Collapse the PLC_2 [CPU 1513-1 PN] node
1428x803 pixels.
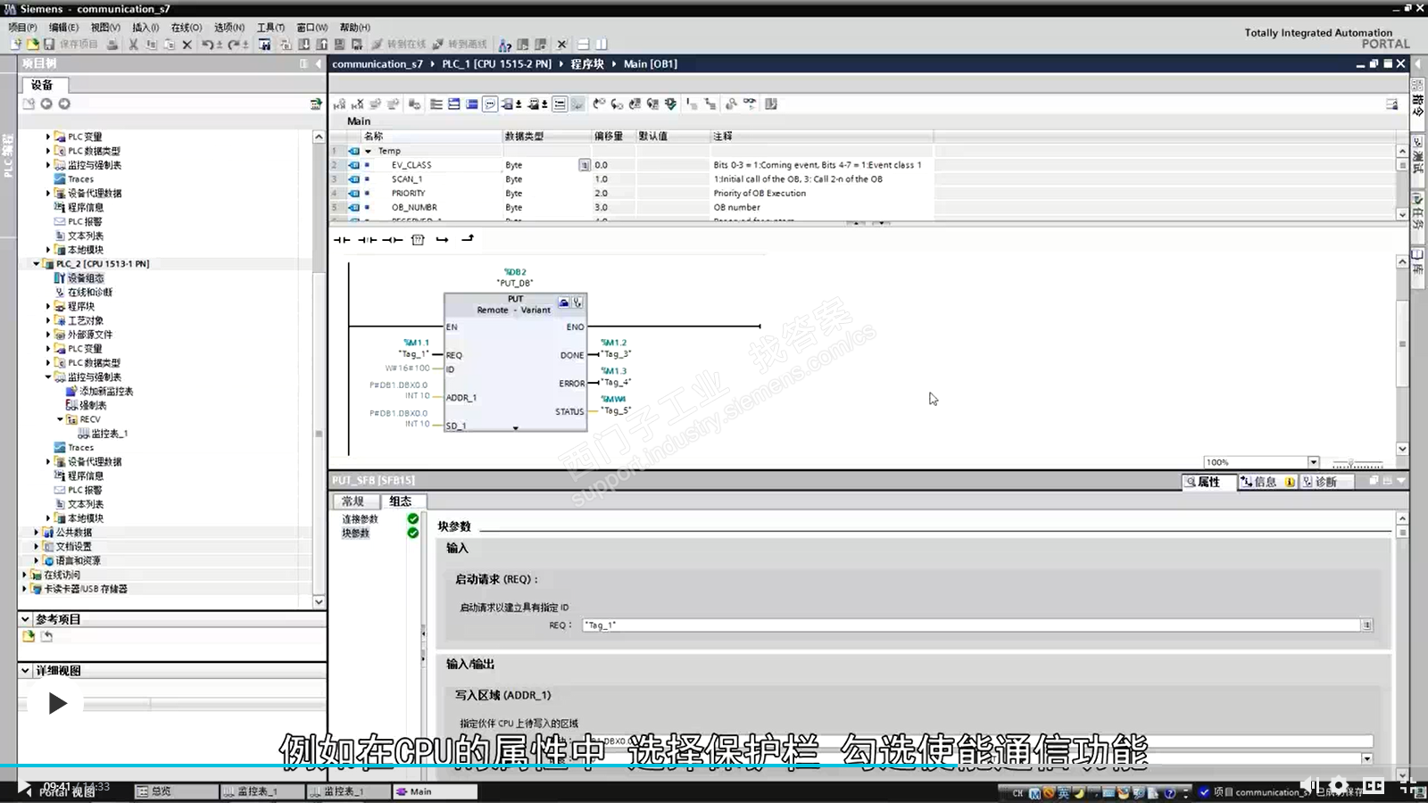tap(37, 264)
